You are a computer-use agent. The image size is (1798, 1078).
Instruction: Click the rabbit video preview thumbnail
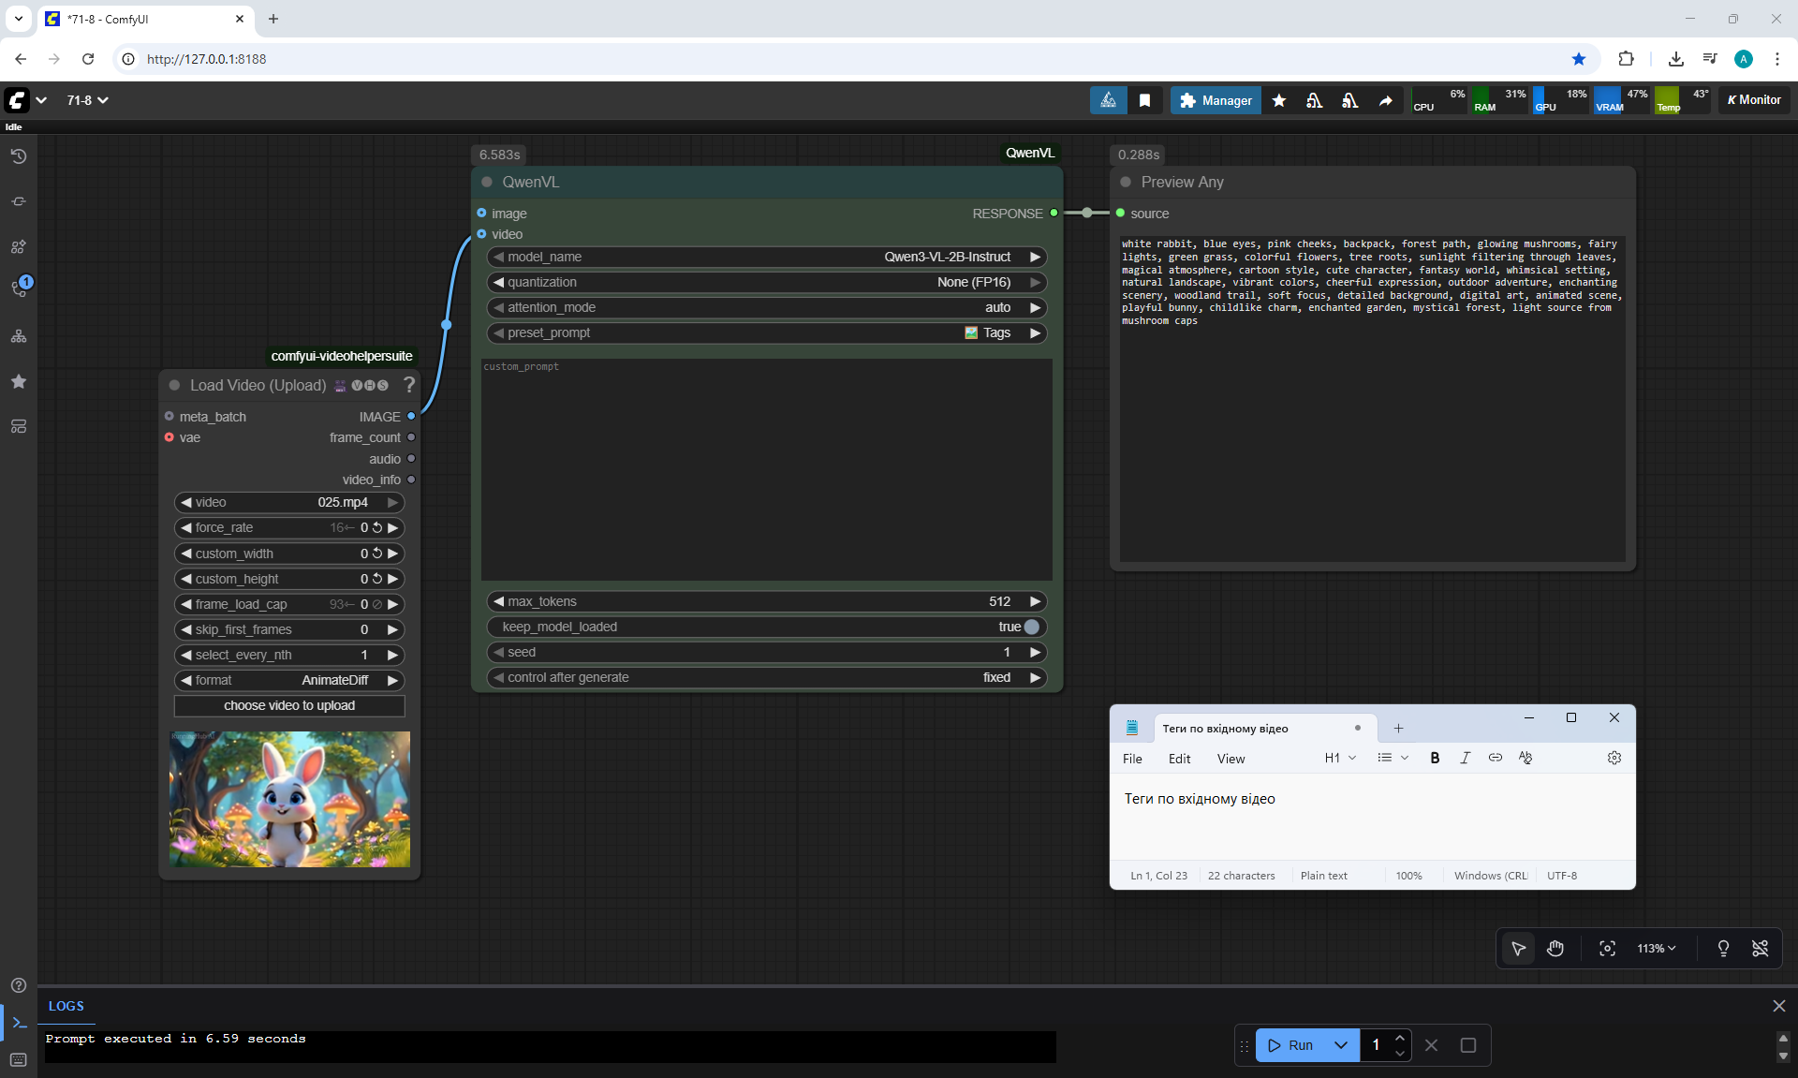click(289, 799)
